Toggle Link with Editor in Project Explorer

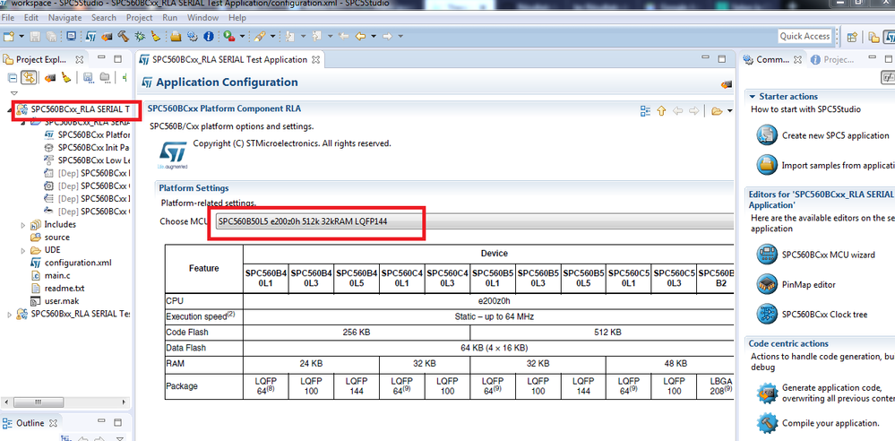click(x=28, y=77)
